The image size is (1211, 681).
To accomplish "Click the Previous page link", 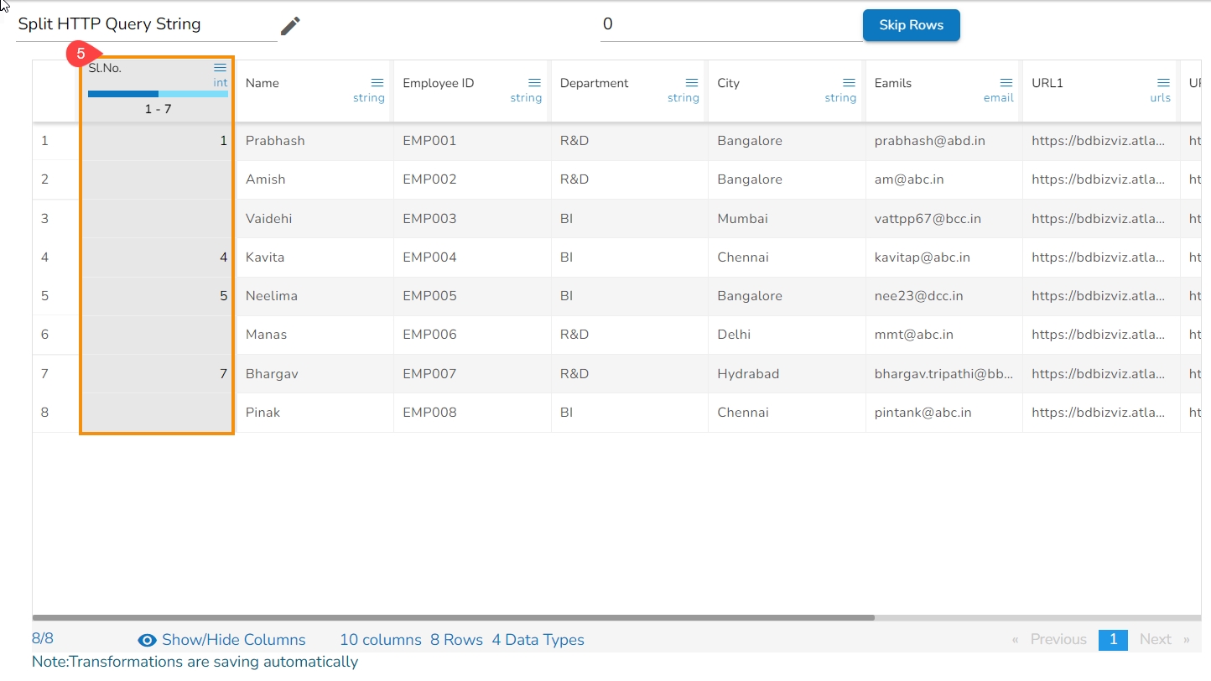I will pos(1058,640).
